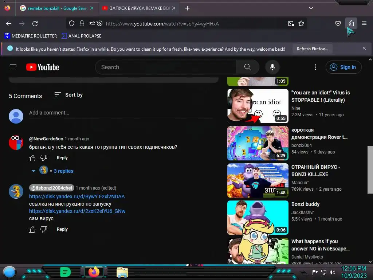
Task: Open the Firefox extensions puzzle icon
Action: click(x=351, y=23)
